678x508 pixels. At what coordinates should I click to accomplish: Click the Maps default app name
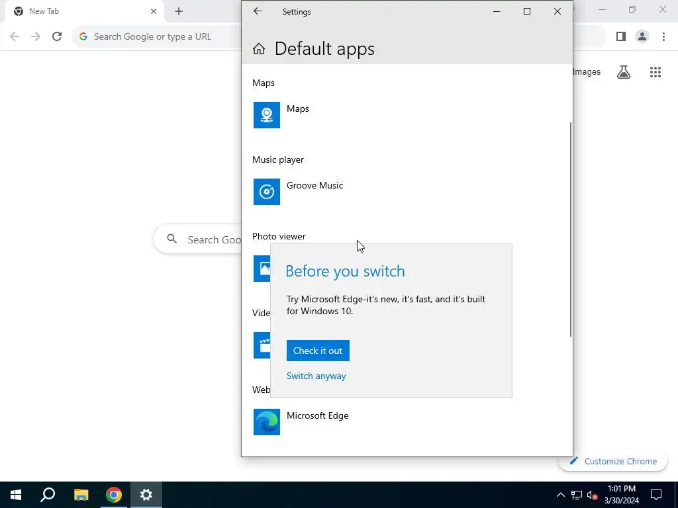point(297,109)
